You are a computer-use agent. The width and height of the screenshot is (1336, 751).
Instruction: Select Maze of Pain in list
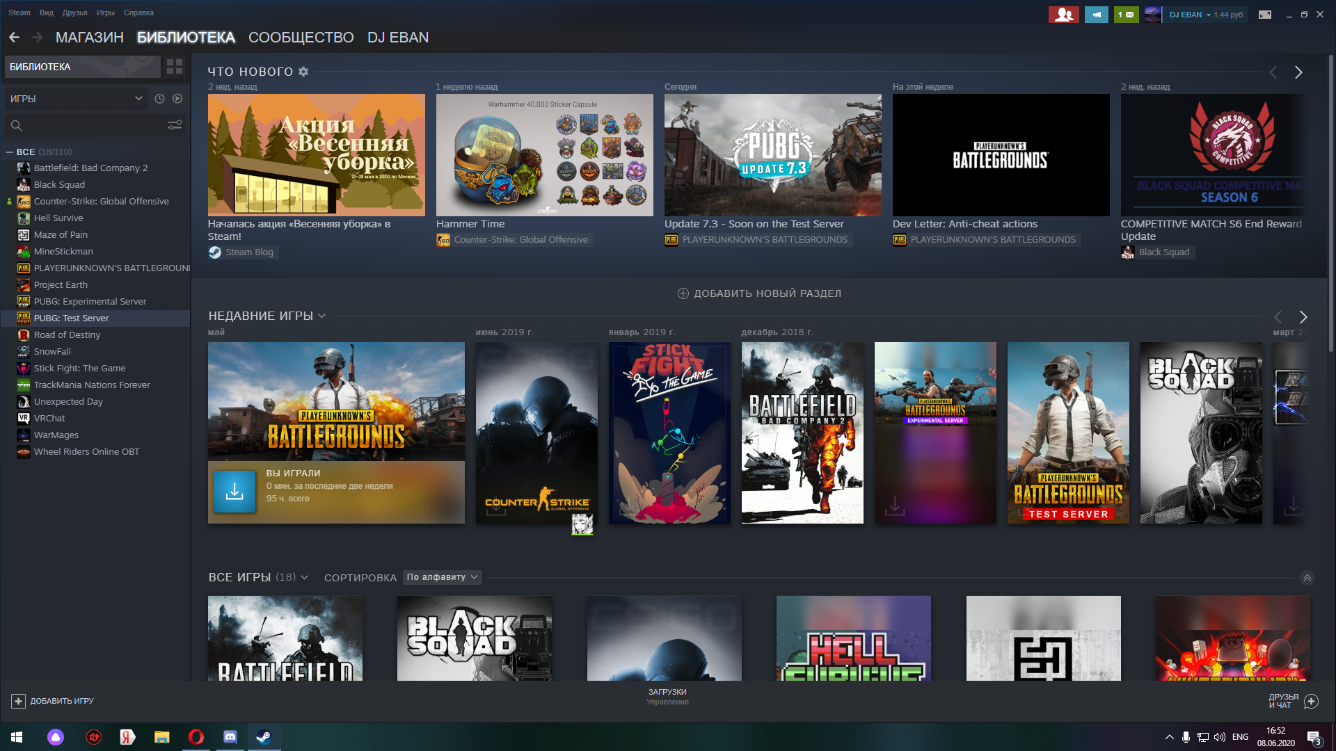(x=61, y=235)
